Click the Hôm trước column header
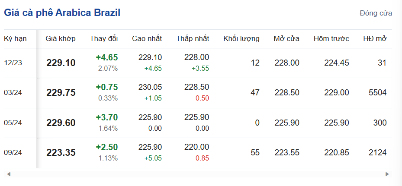The height and width of the screenshot is (186, 402). [x=331, y=38]
